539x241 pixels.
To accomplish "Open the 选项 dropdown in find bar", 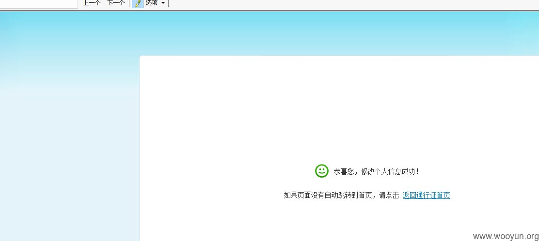I will (156, 3).
